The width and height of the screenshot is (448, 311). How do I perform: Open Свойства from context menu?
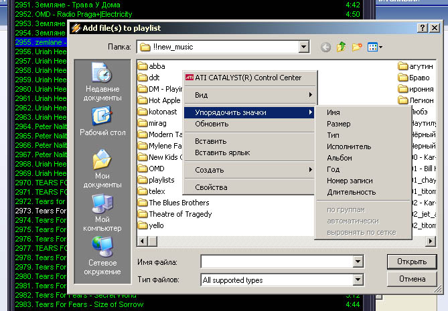pyautogui.click(x=249, y=187)
